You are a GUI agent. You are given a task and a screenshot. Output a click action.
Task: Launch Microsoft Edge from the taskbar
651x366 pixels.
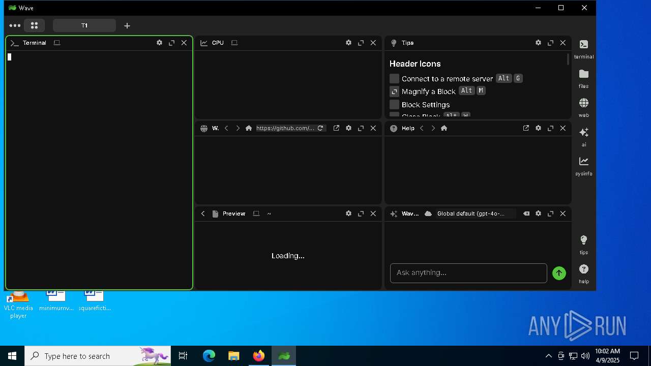coord(209,356)
